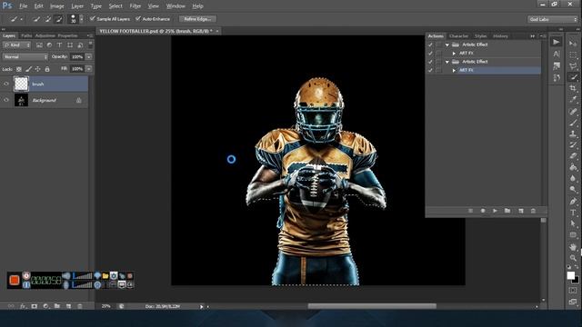Switch to the Paths tab
Image resolution: width=582 pixels, height=327 pixels.
26,35
